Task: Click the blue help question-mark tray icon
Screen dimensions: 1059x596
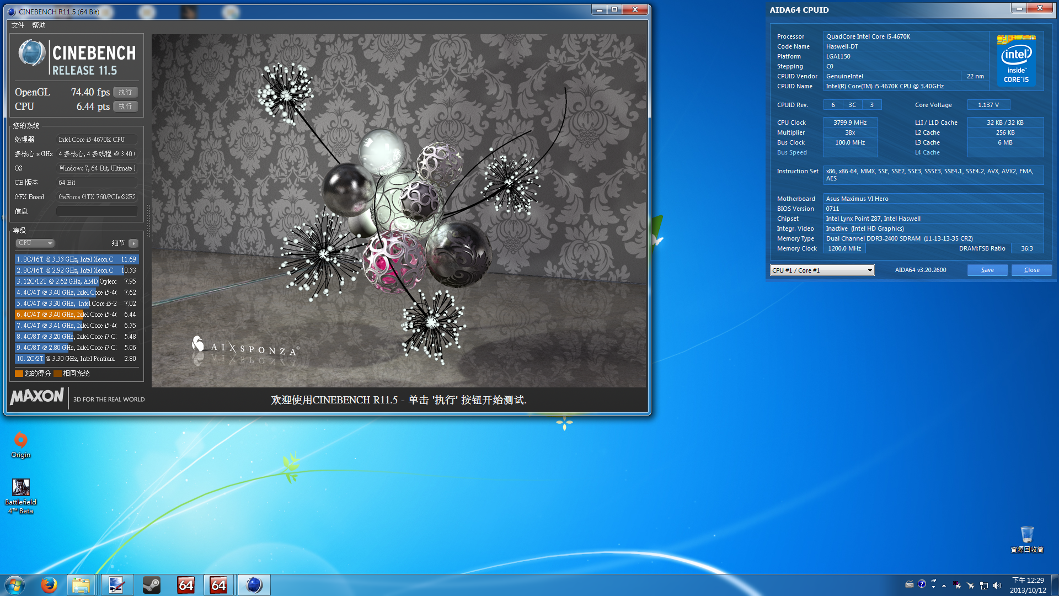Action: 922,584
